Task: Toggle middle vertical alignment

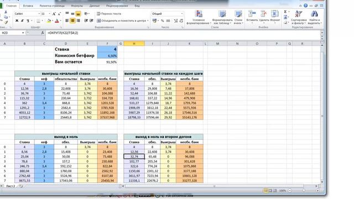Action: point(72,14)
